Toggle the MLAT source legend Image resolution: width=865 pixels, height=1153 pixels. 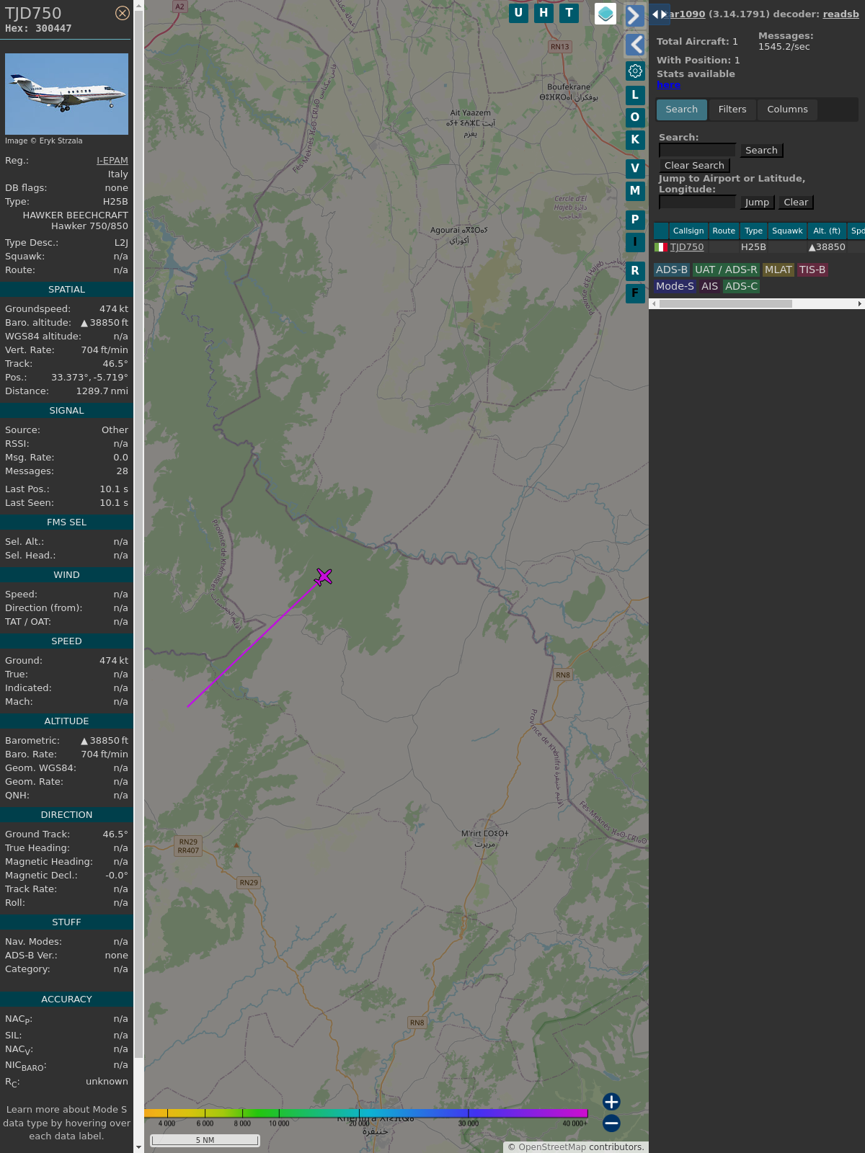tap(778, 270)
